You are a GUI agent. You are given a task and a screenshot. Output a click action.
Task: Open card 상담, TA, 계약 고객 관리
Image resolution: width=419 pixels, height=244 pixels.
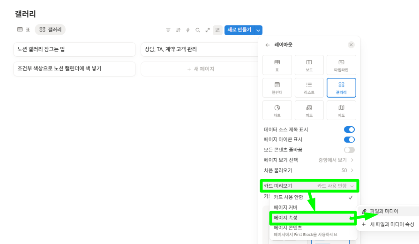point(199,49)
